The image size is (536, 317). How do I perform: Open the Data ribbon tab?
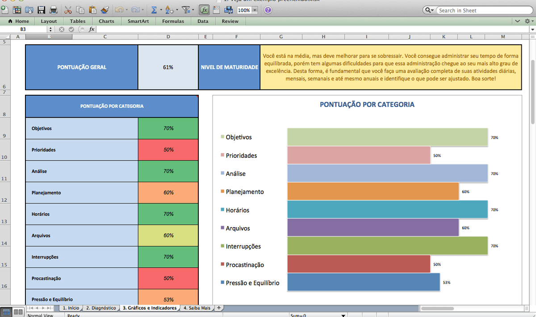coord(203,21)
